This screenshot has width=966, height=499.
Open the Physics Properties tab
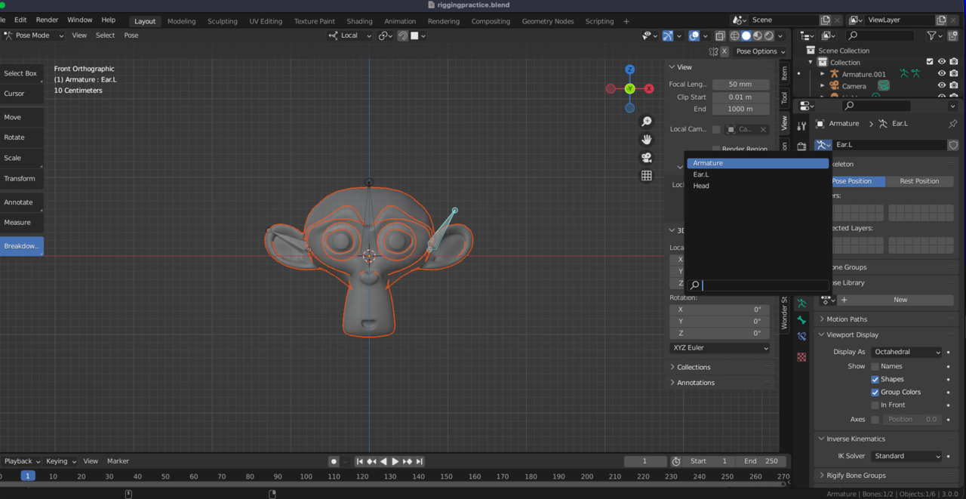801,334
